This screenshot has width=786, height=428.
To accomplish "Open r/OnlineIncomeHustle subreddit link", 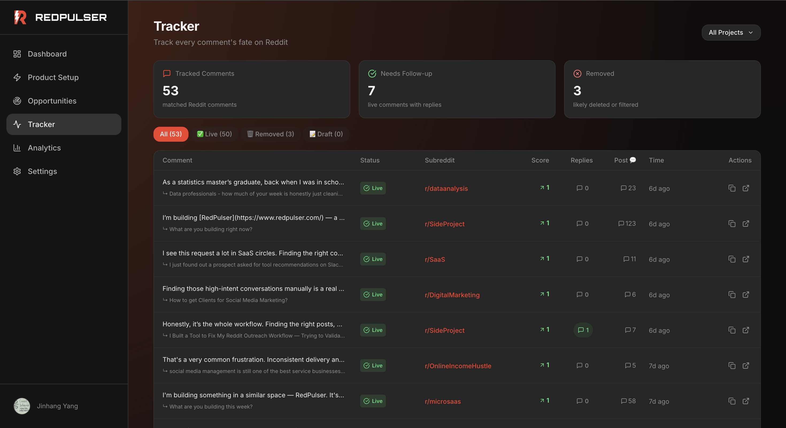I will (x=458, y=366).
